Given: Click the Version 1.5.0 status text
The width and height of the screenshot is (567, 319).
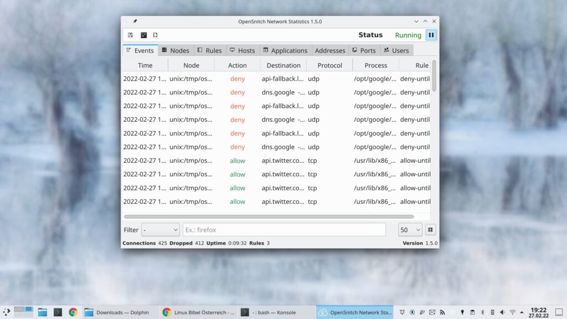Looking at the screenshot, I should coord(420,243).
